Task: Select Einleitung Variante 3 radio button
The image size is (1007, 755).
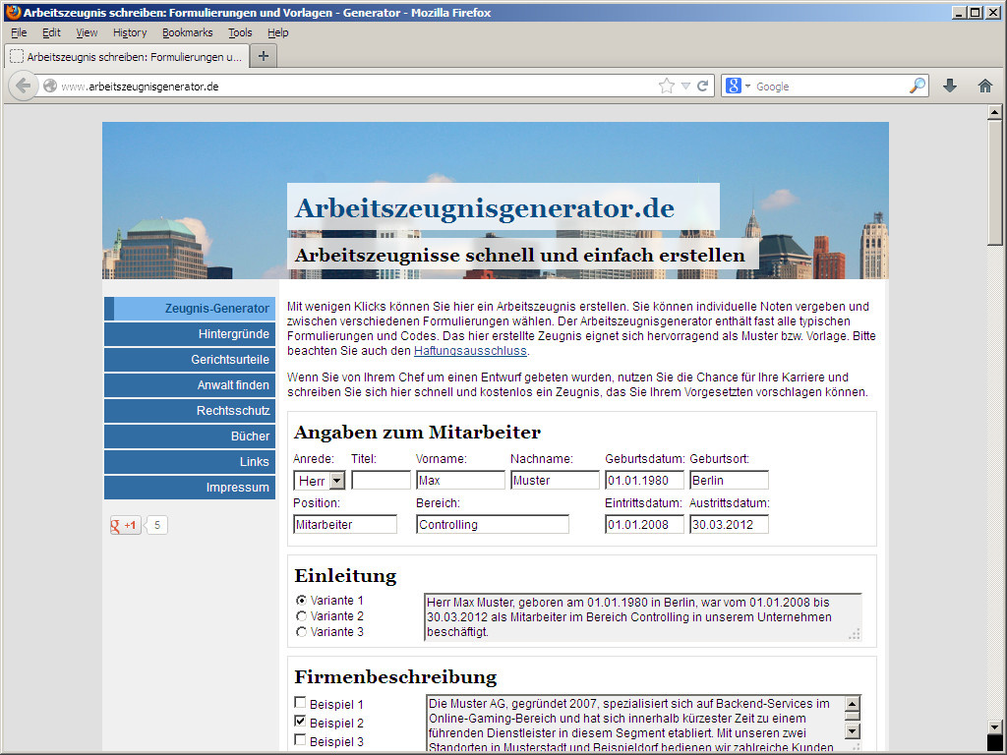Action: click(x=301, y=632)
